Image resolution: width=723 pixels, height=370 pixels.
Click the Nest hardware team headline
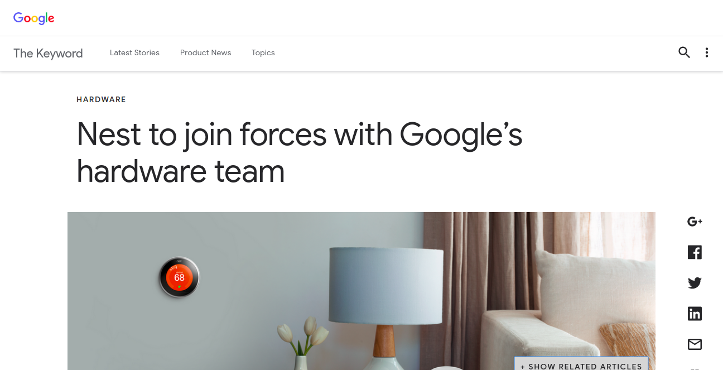(300, 152)
